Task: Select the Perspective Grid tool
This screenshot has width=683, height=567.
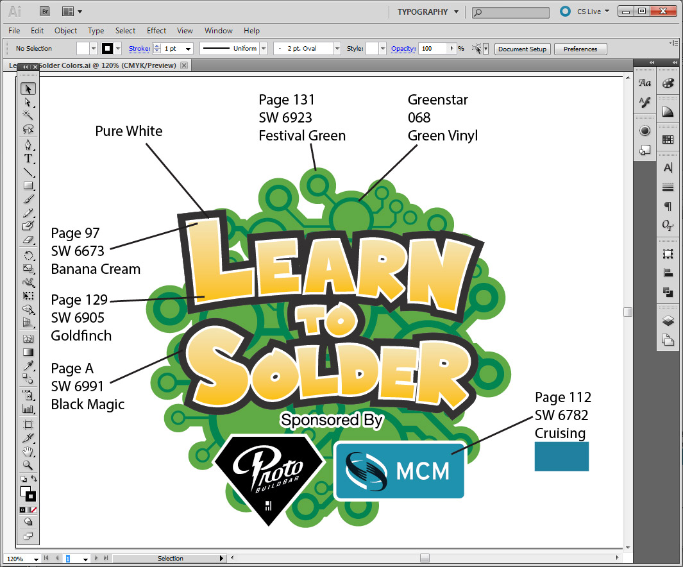Action: point(28,323)
